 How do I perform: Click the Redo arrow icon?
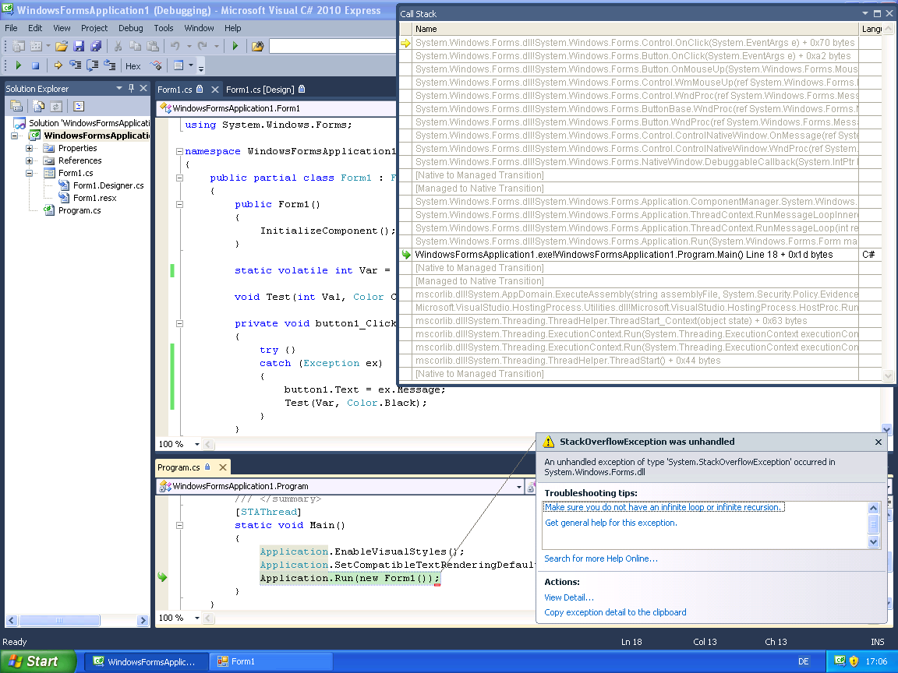202,47
